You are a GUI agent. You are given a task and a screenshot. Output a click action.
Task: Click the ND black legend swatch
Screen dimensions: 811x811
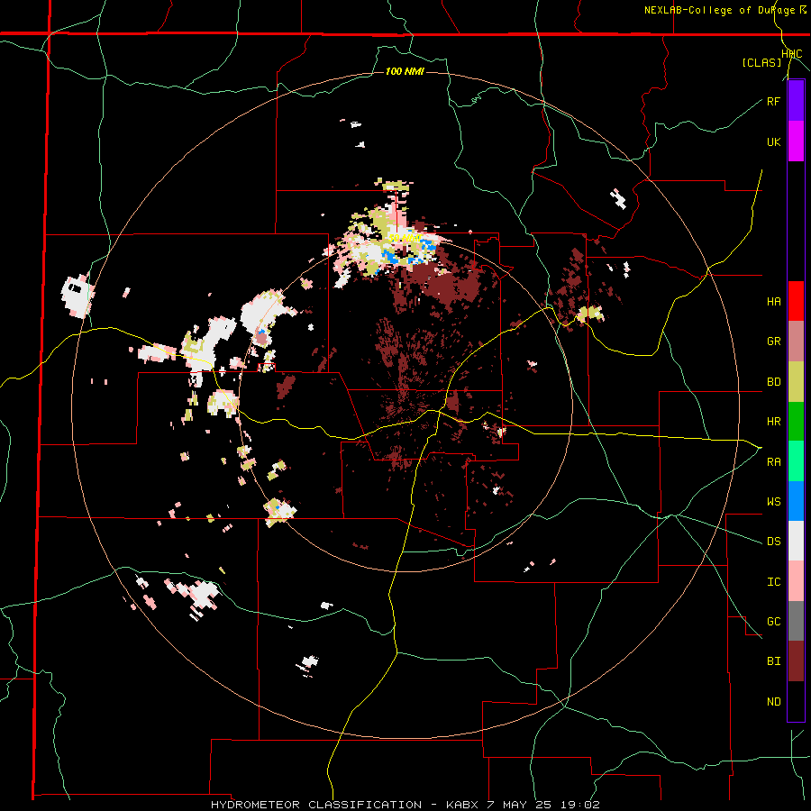[796, 701]
